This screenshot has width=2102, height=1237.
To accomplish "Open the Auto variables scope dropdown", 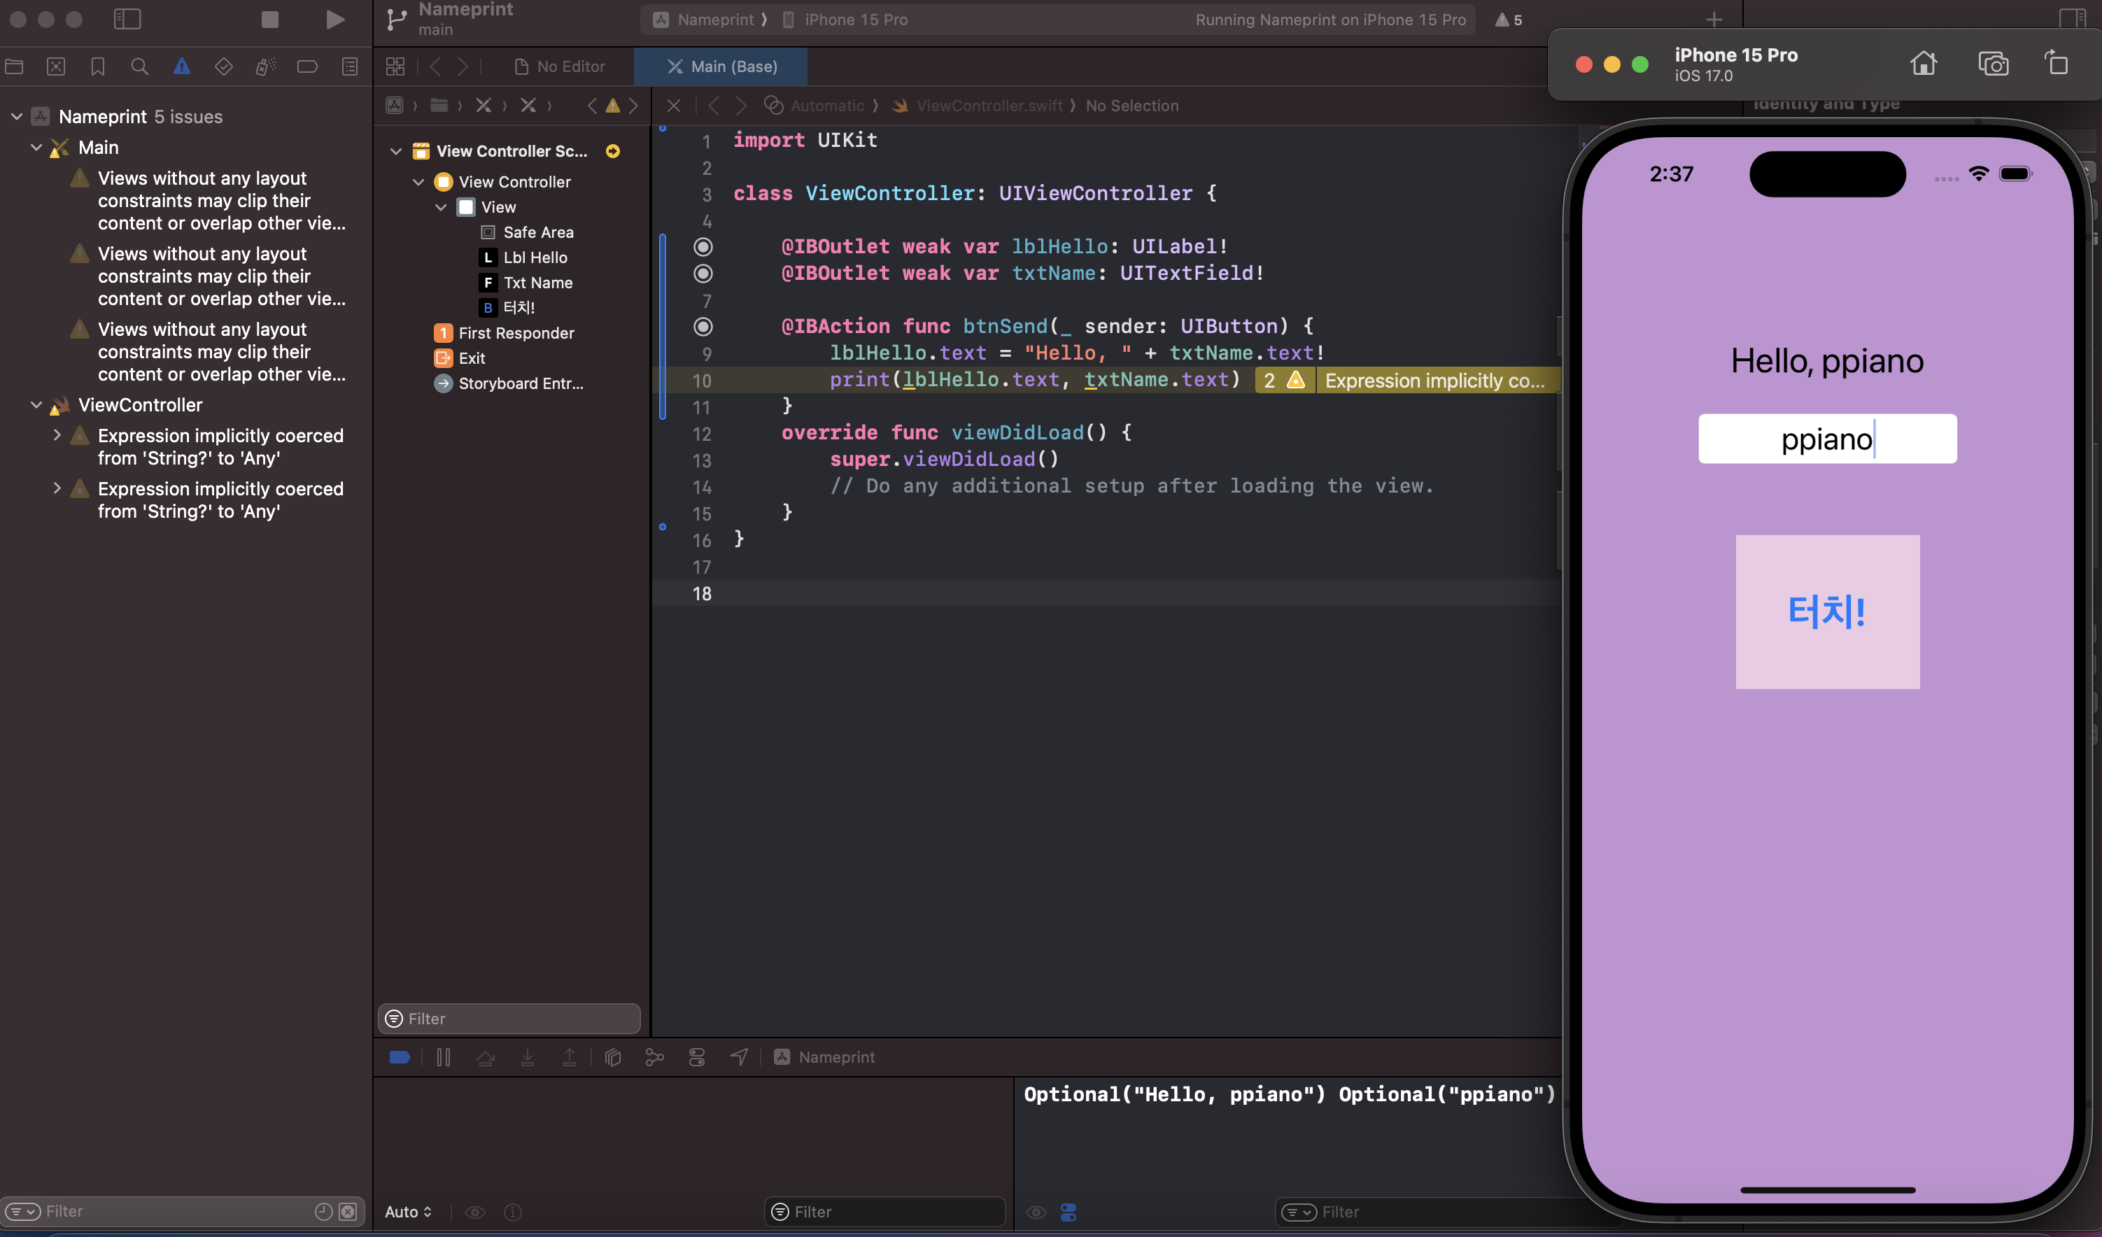I will tap(408, 1211).
